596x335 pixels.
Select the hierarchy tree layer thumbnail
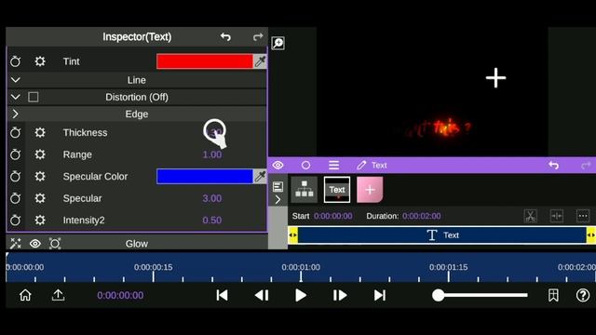(x=305, y=190)
